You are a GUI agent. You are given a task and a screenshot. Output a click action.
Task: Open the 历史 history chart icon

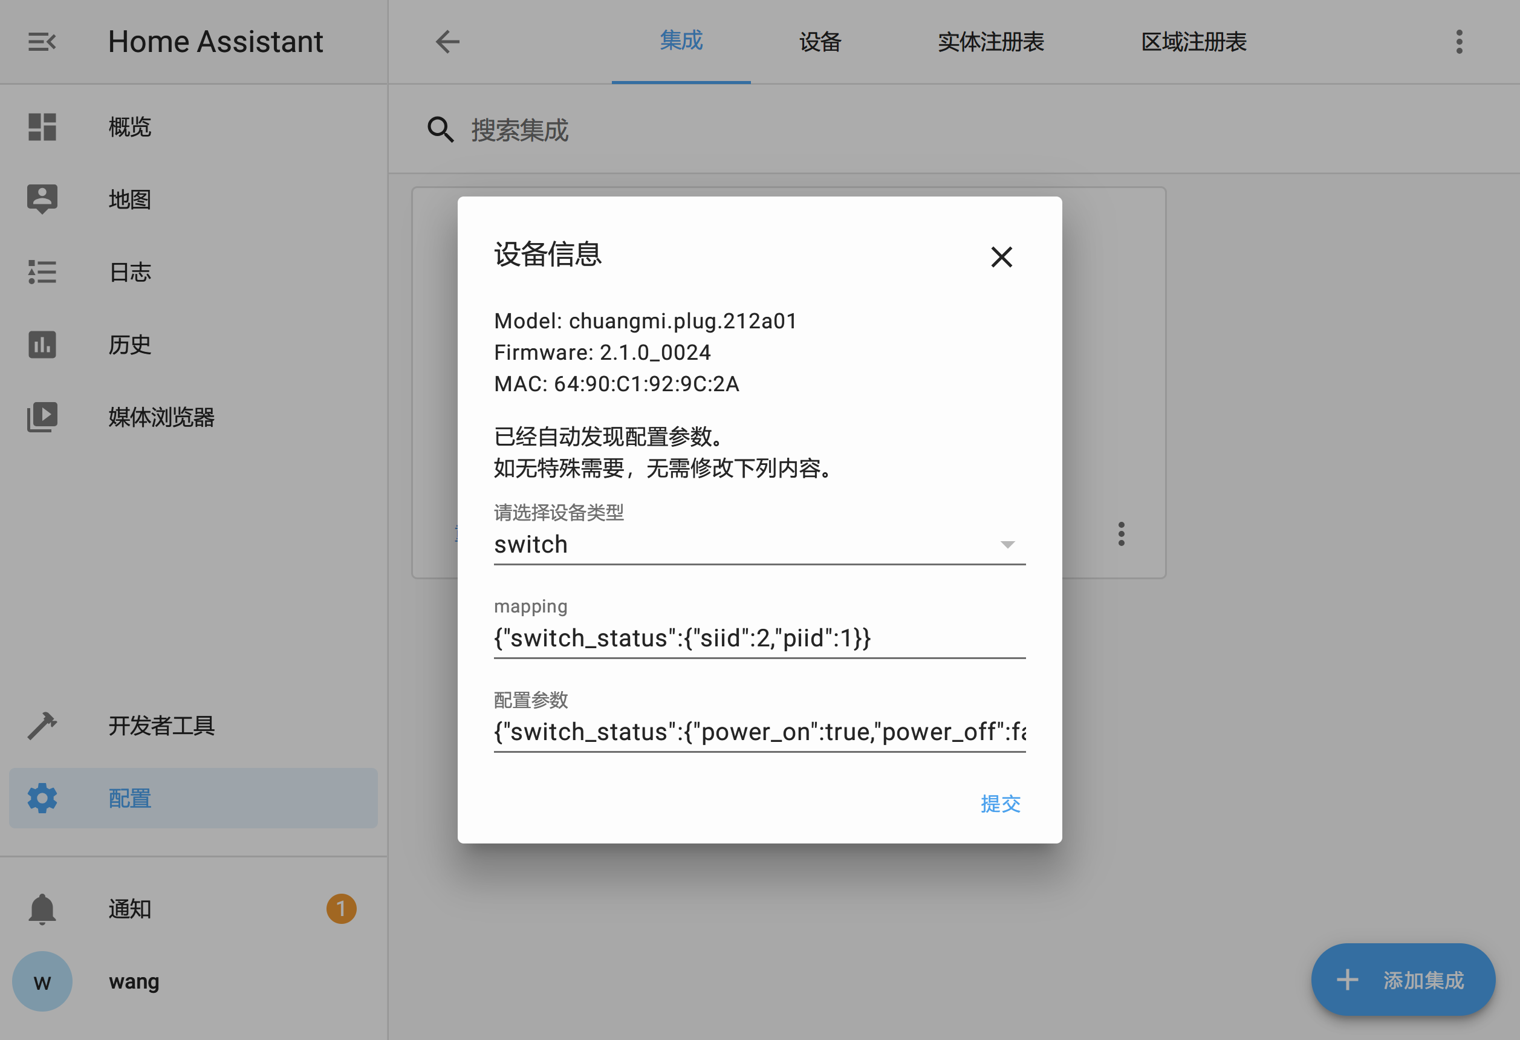(x=42, y=345)
